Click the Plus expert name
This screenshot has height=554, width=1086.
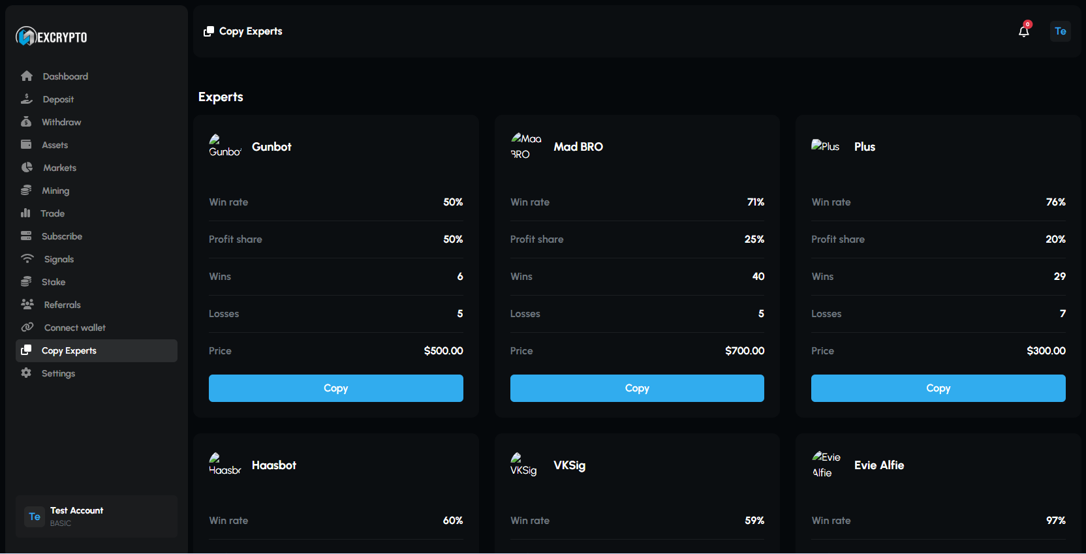(x=865, y=147)
